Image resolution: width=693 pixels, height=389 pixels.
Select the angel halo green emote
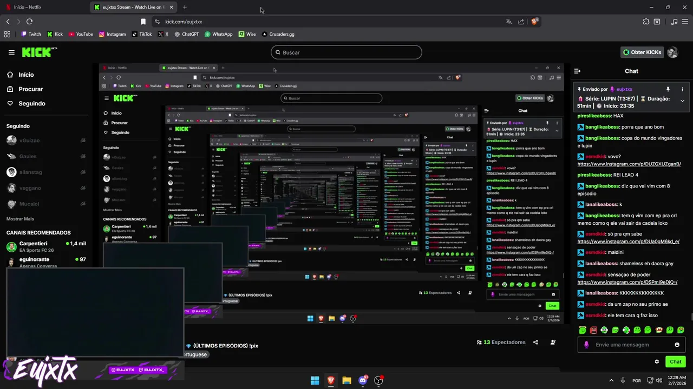pyautogui.click(x=583, y=330)
